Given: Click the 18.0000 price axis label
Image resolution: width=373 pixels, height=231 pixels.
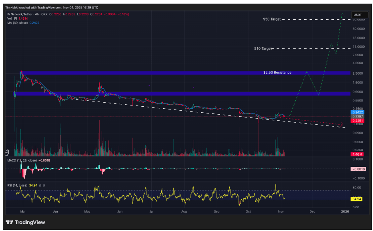Looking at the screenshot, I should click(x=359, y=38).
